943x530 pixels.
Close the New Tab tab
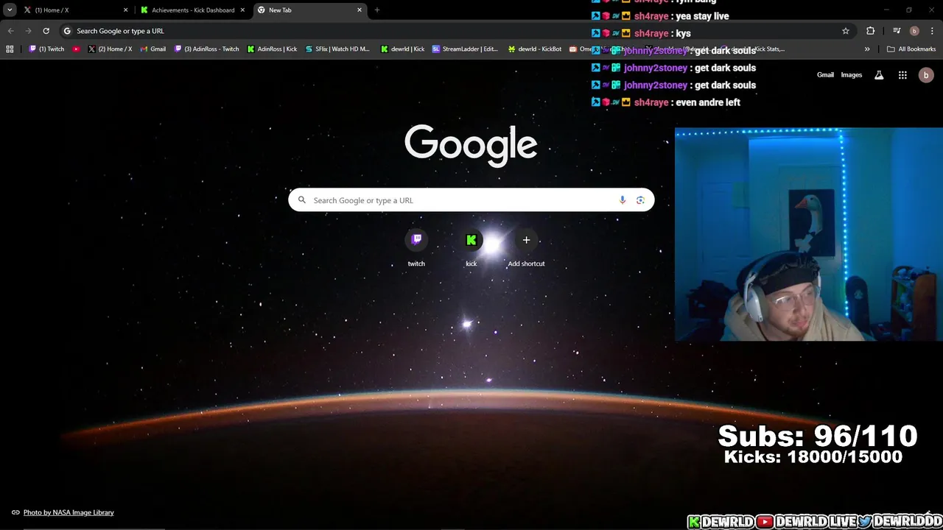coord(360,10)
